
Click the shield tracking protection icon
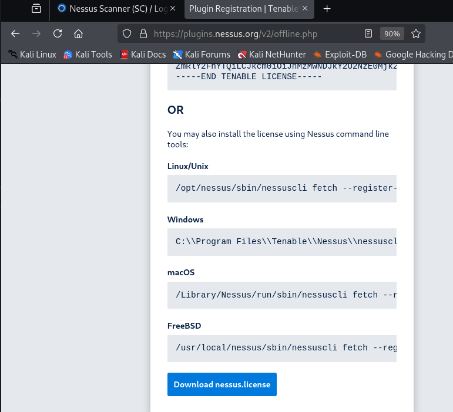tap(127, 33)
